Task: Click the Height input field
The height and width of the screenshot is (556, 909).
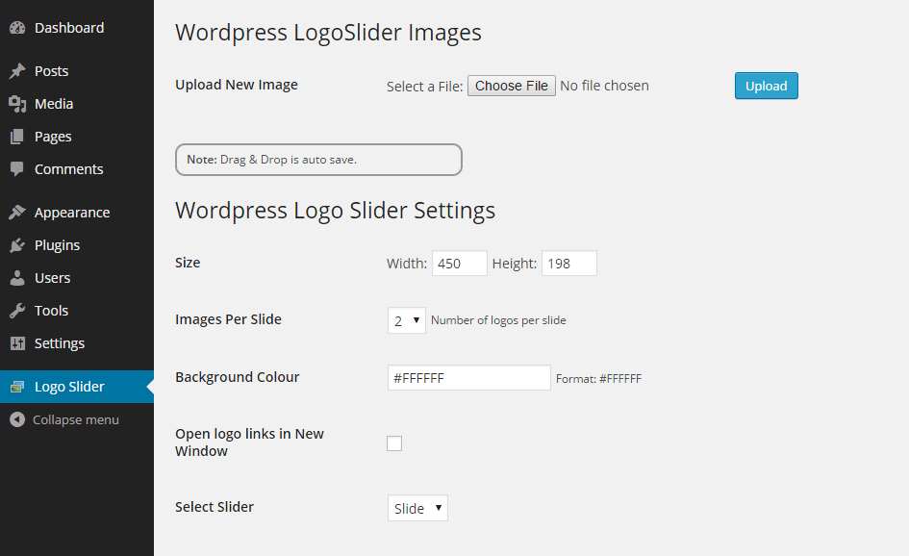Action: [568, 264]
